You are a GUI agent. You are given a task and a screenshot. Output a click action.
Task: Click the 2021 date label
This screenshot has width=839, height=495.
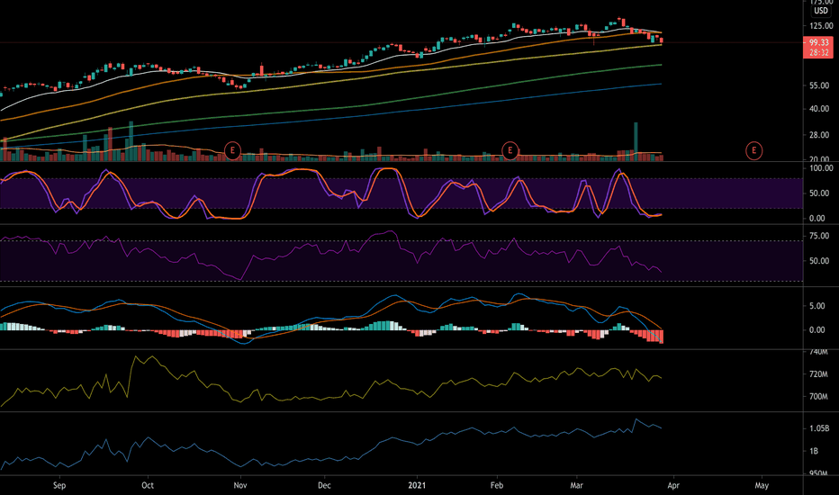pyautogui.click(x=417, y=485)
